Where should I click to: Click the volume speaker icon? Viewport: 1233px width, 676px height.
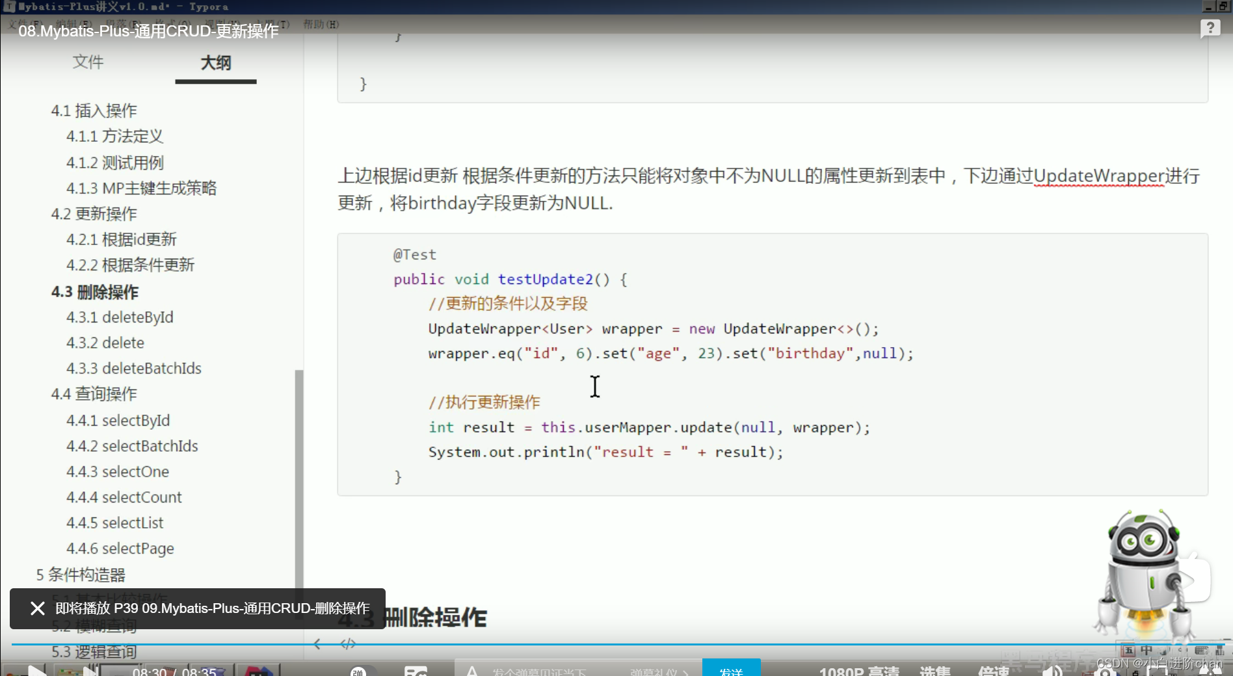(x=1052, y=671)
